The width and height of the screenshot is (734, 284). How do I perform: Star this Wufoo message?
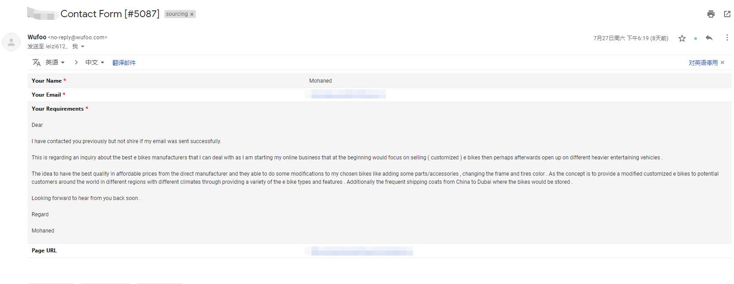[x=682, y=38]
